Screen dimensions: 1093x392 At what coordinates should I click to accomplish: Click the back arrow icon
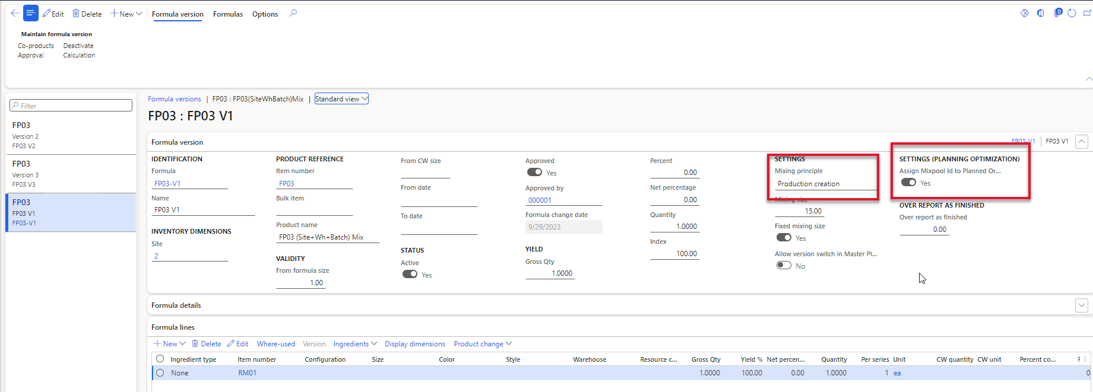(x=14, y=13)
